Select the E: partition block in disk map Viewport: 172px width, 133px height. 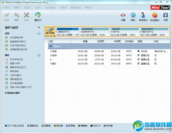coord(125,32)
